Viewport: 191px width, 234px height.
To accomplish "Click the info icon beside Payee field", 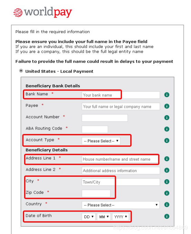I will click(x=167, y=106).
